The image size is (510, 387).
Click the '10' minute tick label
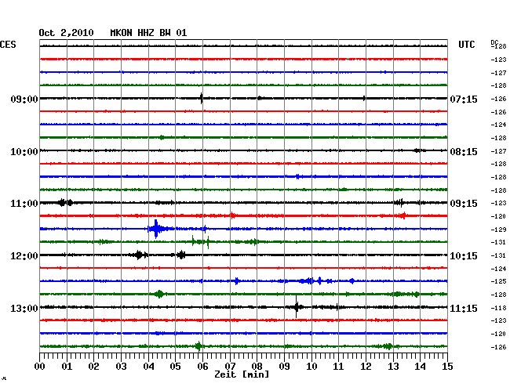pyautogui.click(x=311, y=366)
